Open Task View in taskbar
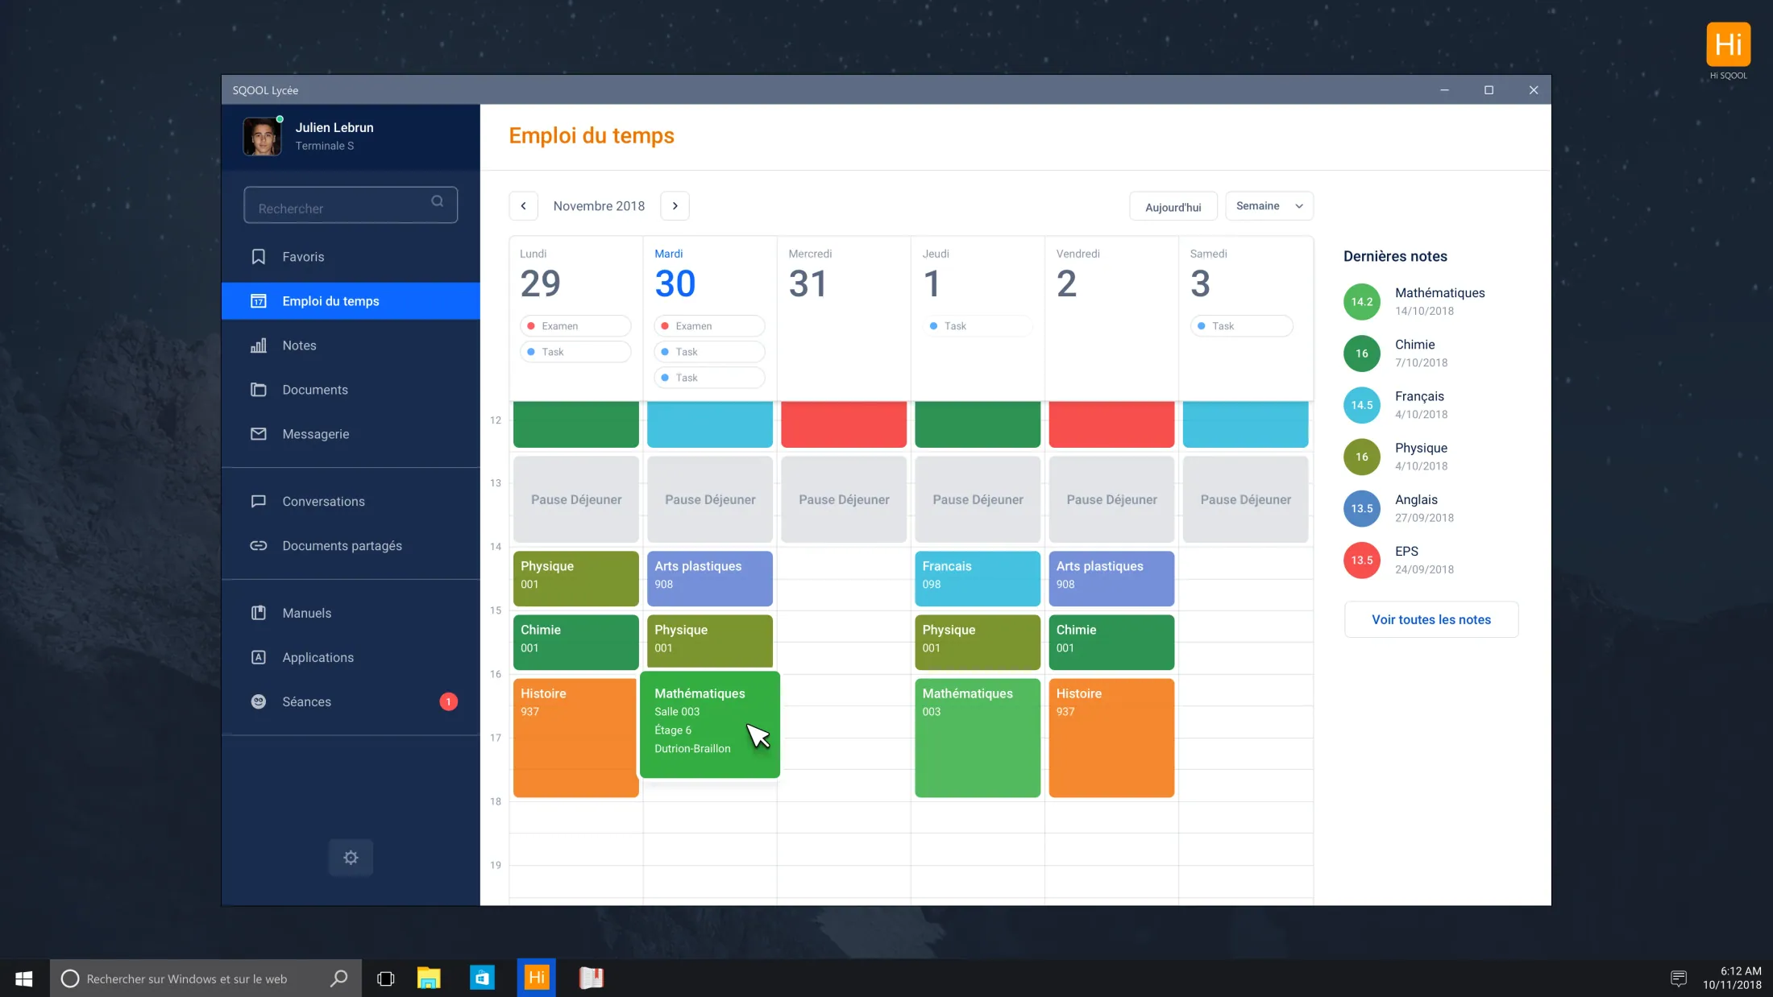Viewport: 1773px width, 997px height. click(x=385, y=978)
